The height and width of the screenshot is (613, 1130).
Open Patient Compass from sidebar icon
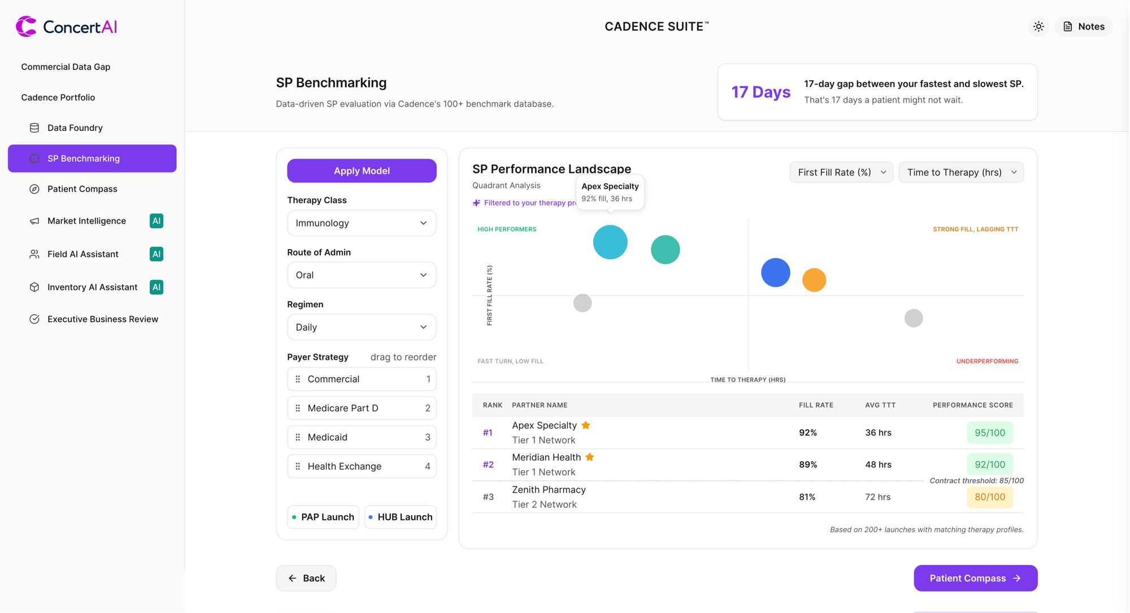[35, 189]
